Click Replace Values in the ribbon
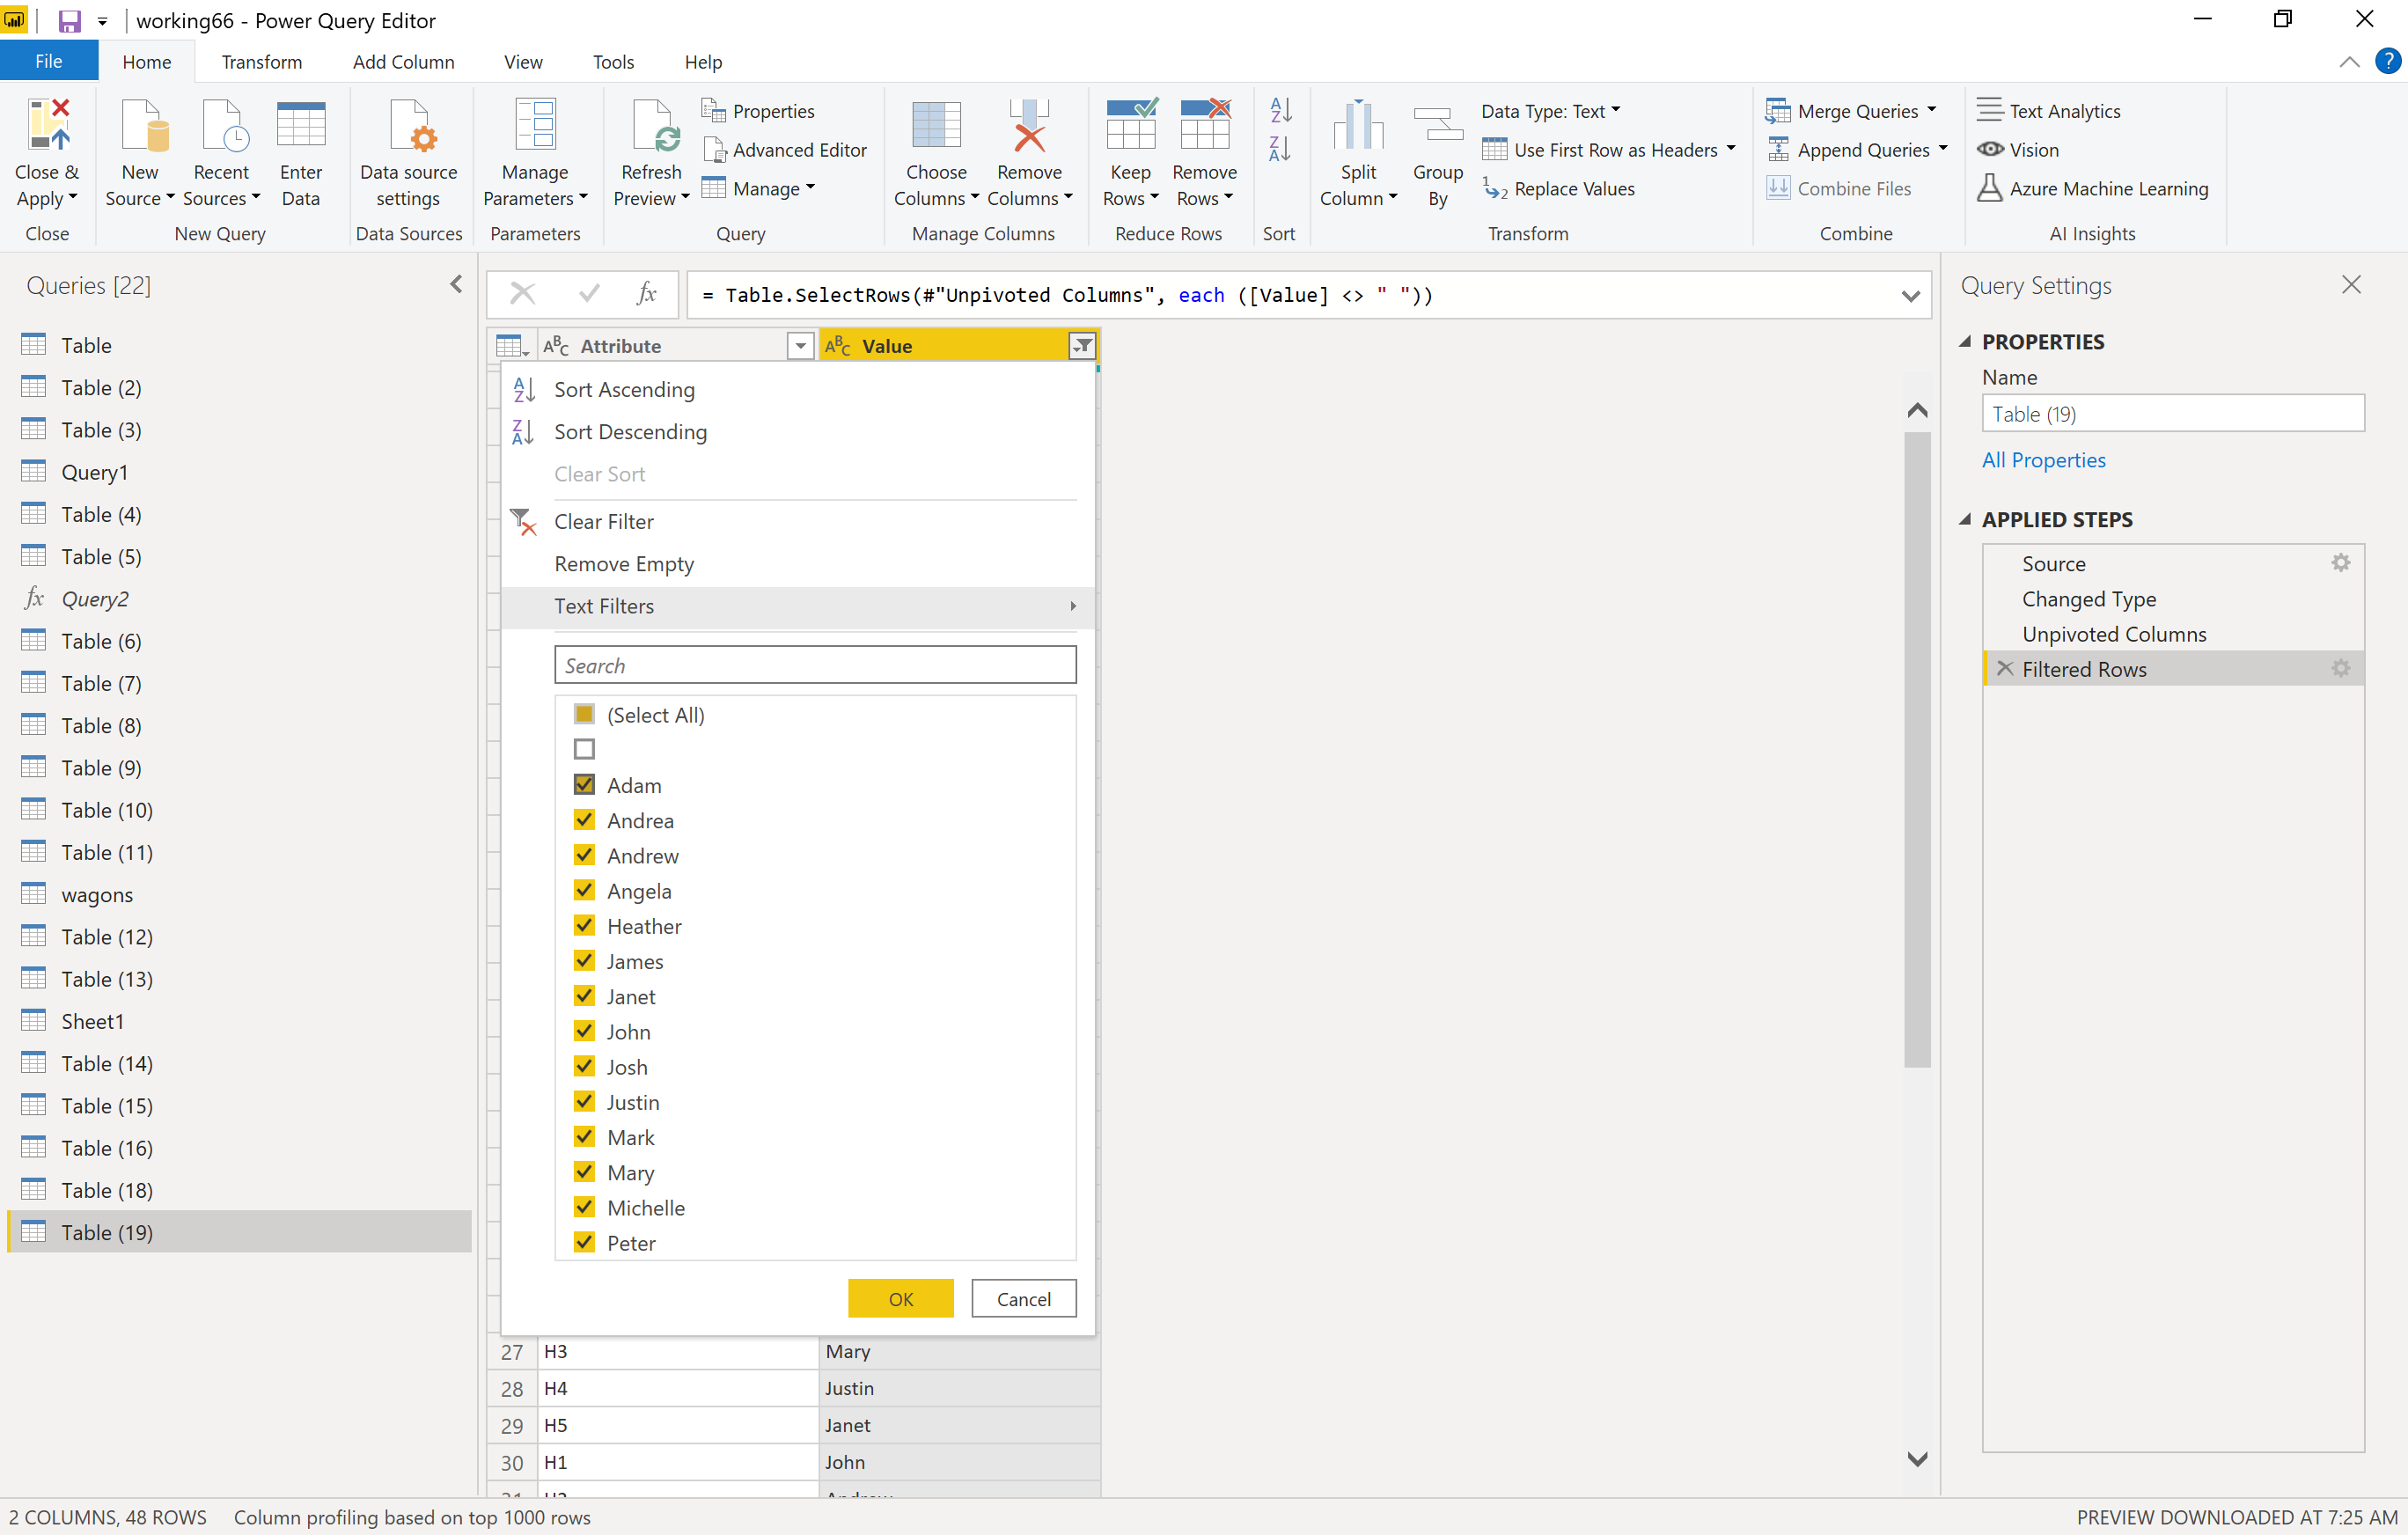This screenshot has width=2408, height=1535. coord(1559,189)
